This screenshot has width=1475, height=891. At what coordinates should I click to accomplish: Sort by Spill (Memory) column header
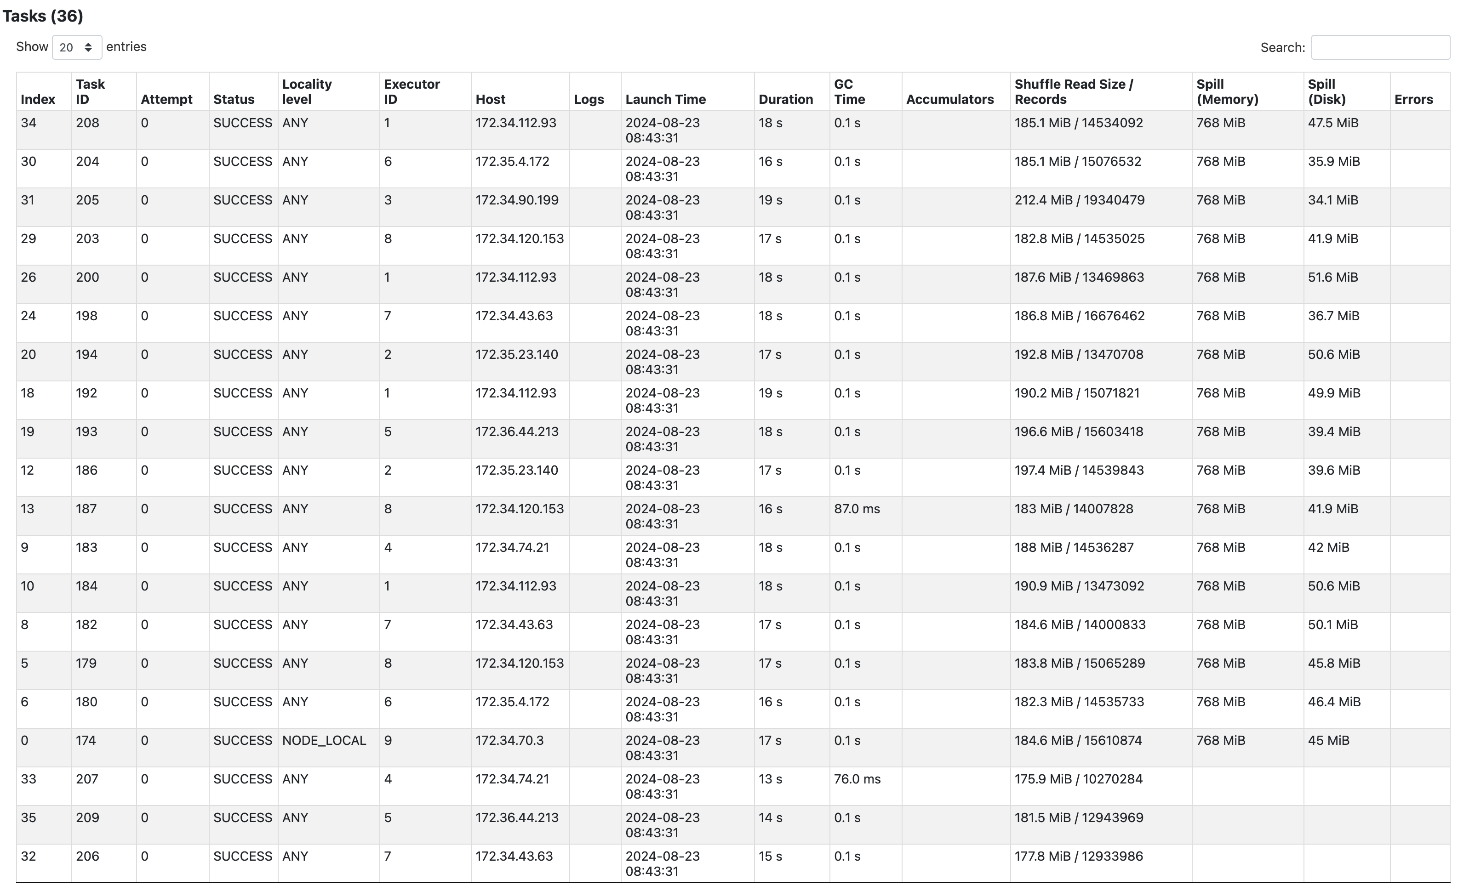(x=1227, y=91)
